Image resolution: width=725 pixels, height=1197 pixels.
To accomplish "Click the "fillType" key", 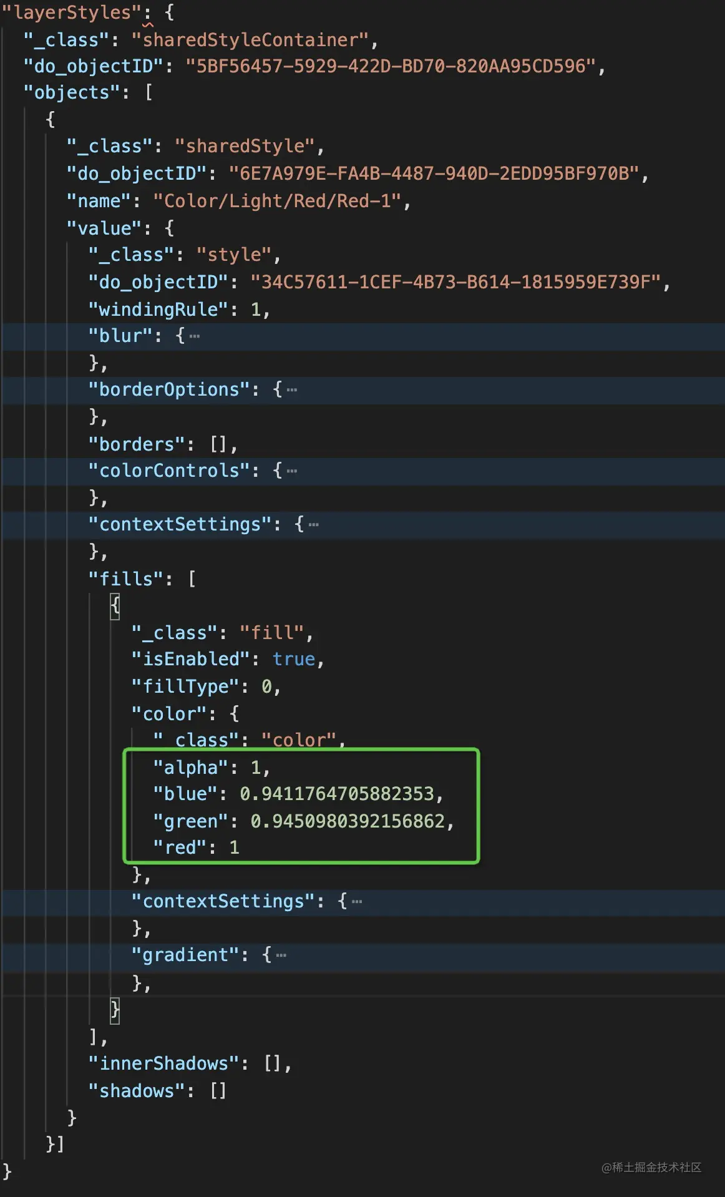I will [185, 686].
